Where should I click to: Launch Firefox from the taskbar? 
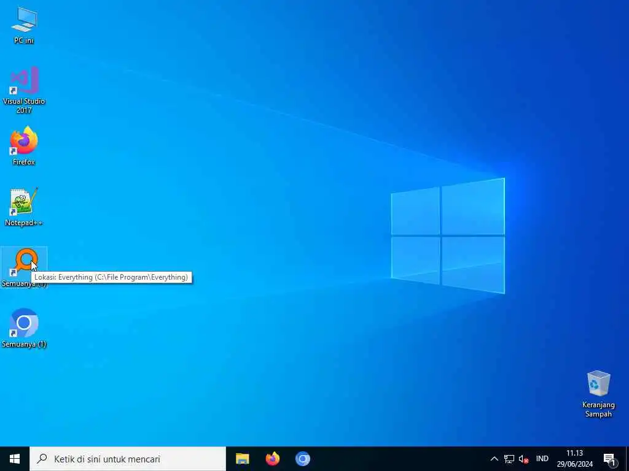[x=273, y=459]
